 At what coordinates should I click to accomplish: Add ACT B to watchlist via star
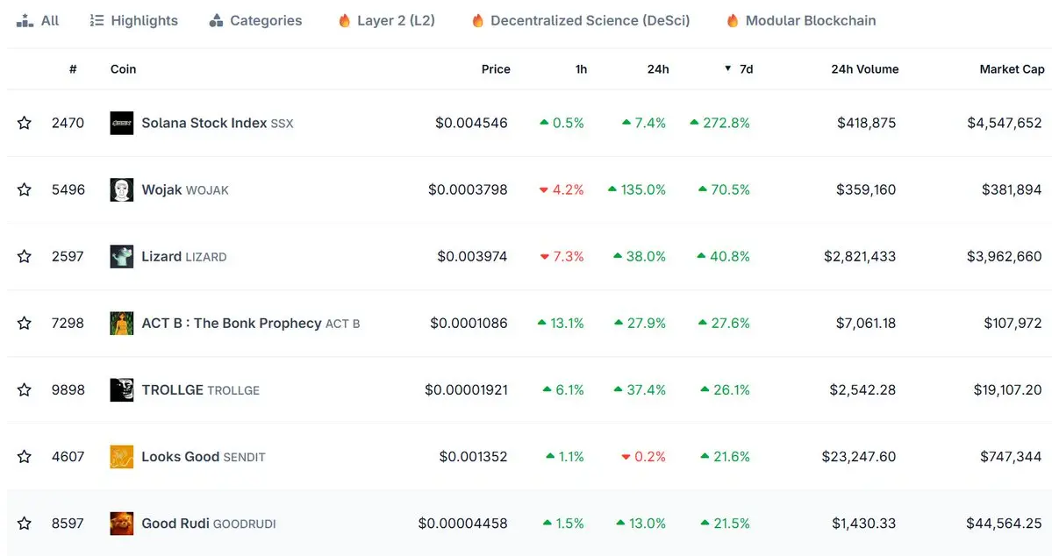coord(25,324)
